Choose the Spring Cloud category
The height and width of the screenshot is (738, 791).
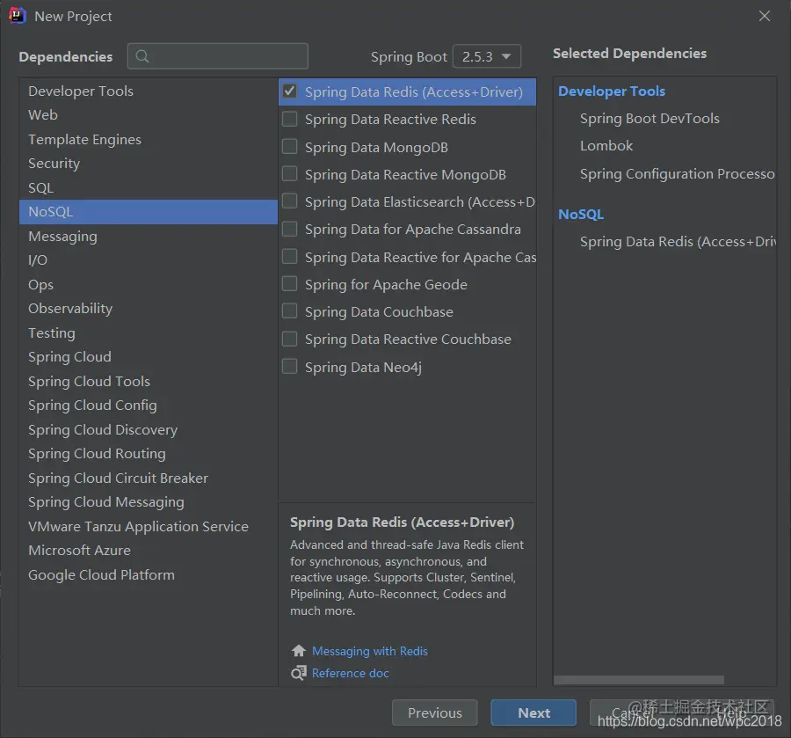click(149, 357)
